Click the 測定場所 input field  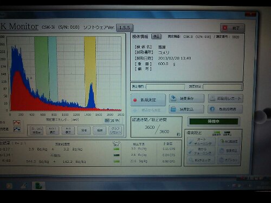165,87
